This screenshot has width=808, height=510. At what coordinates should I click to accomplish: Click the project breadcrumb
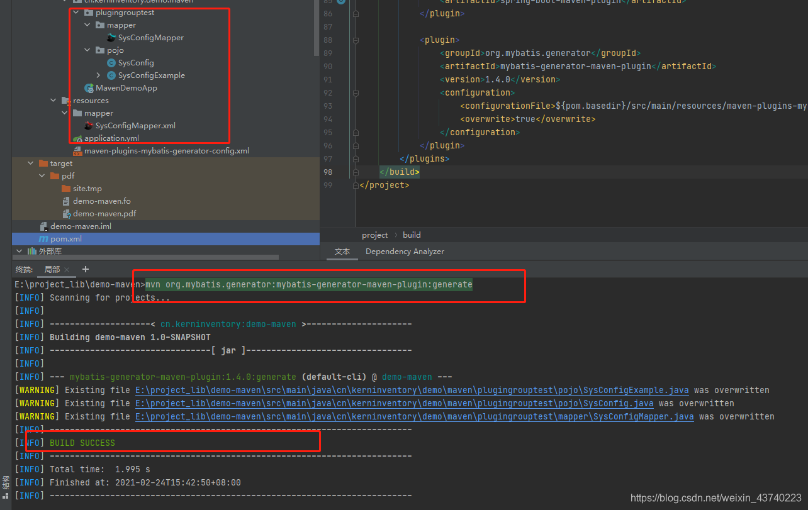coord(375,235)
